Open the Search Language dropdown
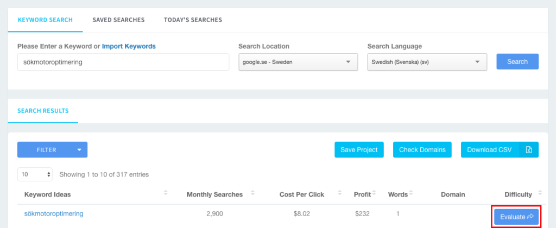Image resolution: width=556 pixels, height=228 pixels. click(427, 62)
